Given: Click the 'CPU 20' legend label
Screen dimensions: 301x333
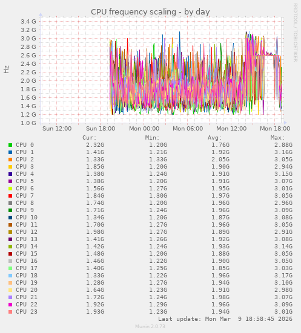Looking at the screenshot, I should [27, 290].
